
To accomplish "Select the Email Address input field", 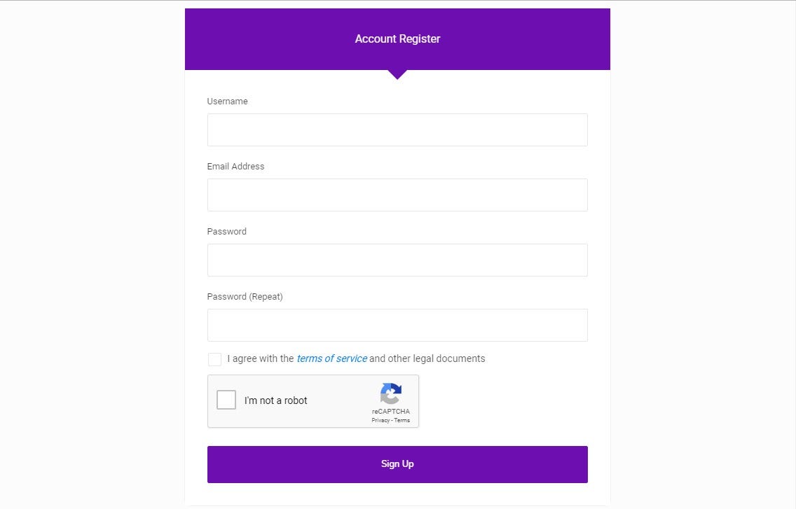I will click(397, 195).
